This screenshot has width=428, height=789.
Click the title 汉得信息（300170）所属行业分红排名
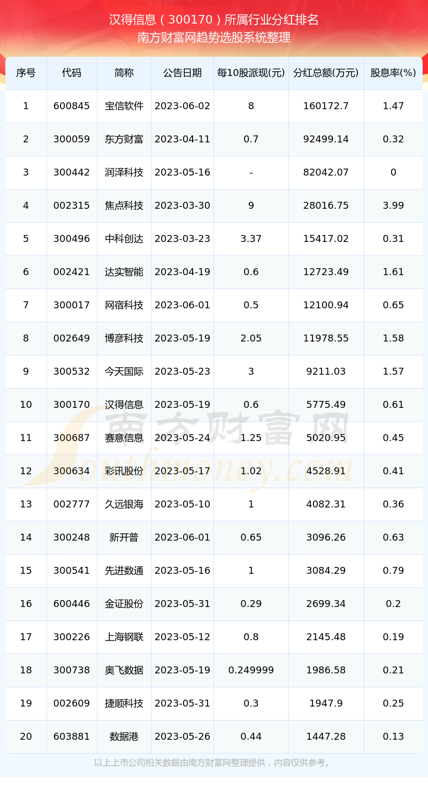(214, 20)
